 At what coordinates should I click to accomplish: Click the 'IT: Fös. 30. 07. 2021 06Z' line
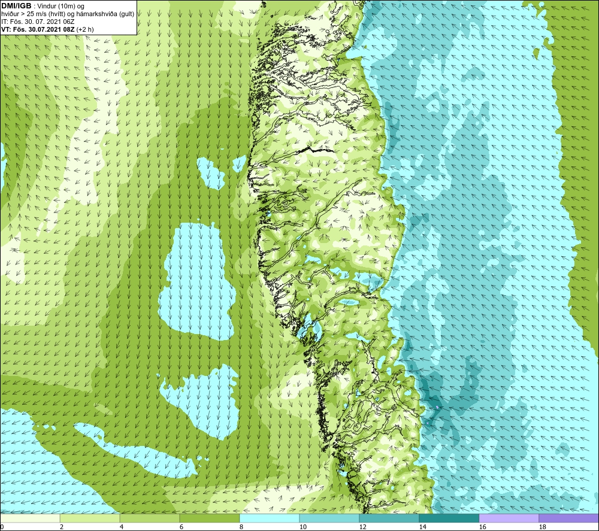tap(38, 22)
